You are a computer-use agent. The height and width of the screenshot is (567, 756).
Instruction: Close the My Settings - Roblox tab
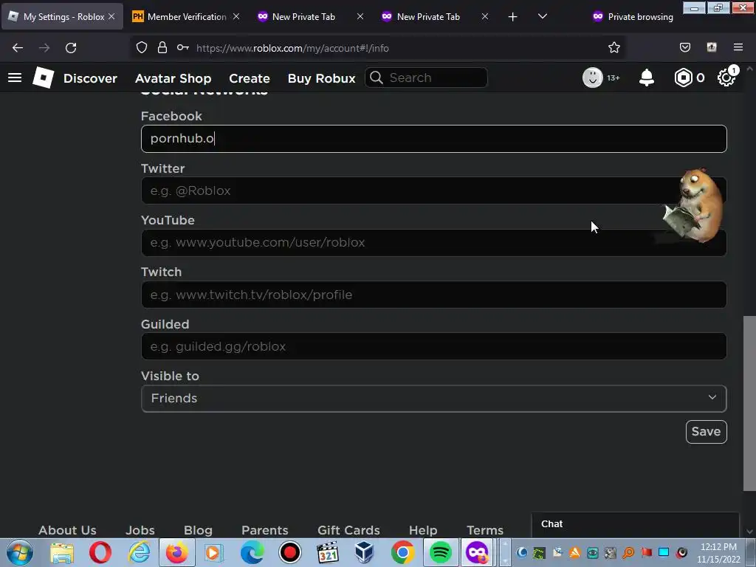point(111,16)
